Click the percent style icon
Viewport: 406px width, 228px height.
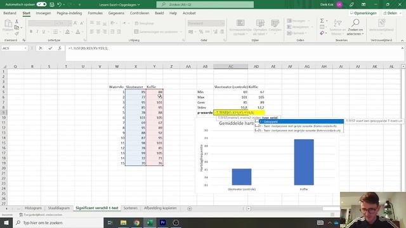click(x=201, y=32)
